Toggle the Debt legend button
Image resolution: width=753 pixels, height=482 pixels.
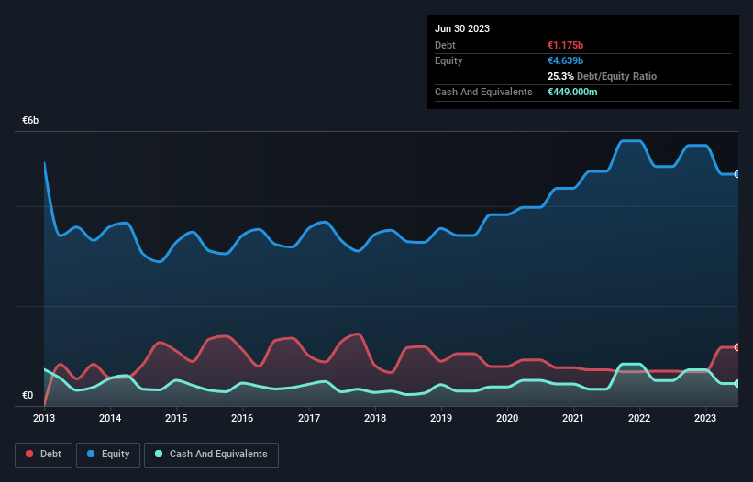(x=44, y=455)
